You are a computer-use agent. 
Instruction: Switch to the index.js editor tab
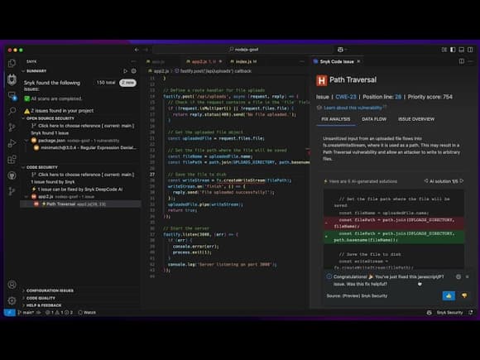pos(243,61)
